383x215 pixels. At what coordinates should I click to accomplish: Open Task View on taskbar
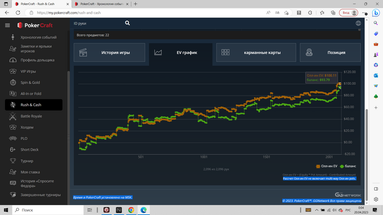pos(90,210)
